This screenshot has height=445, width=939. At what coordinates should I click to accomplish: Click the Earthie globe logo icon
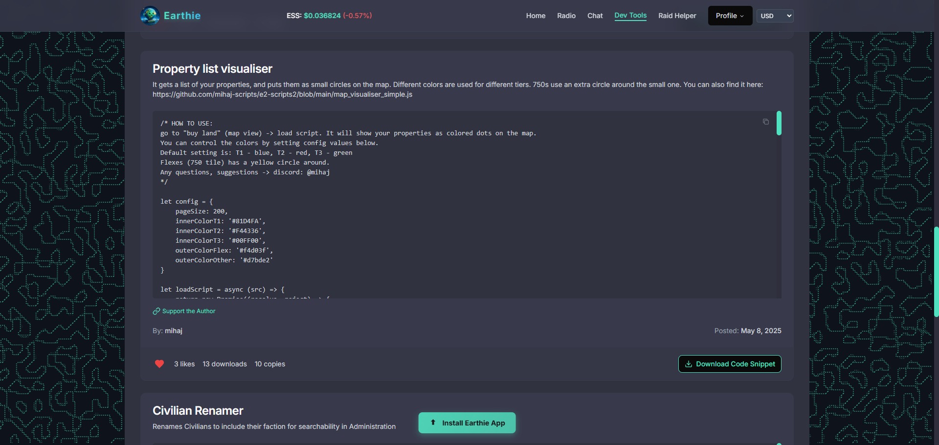(150, 16)
